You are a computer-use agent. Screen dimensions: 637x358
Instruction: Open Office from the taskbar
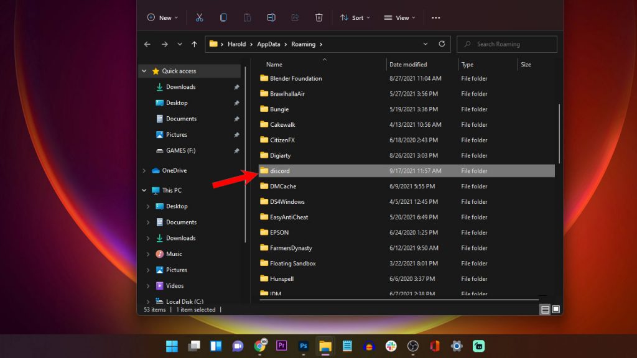pyautogui.click(x=435, y=346)
